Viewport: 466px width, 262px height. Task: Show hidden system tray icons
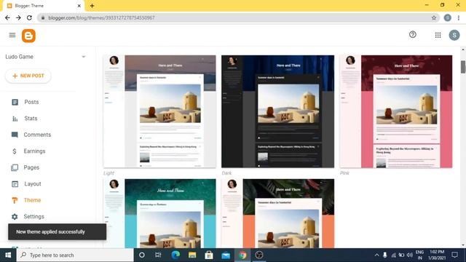376,255
